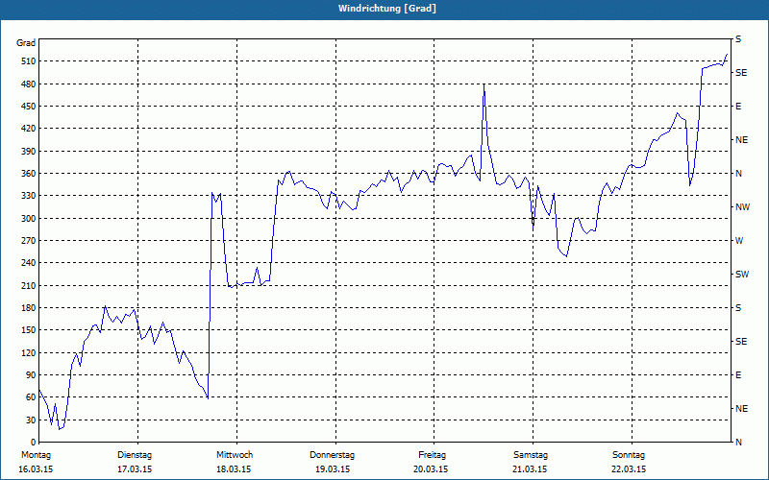769x480 pixels.
Task: Select the Donnerstag day label
Action: click(332, 455)
